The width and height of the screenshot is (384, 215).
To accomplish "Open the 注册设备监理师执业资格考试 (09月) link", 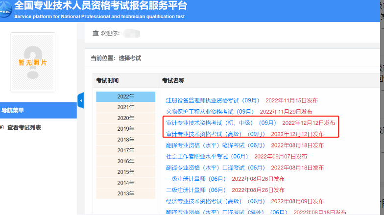I will point(213,100).
